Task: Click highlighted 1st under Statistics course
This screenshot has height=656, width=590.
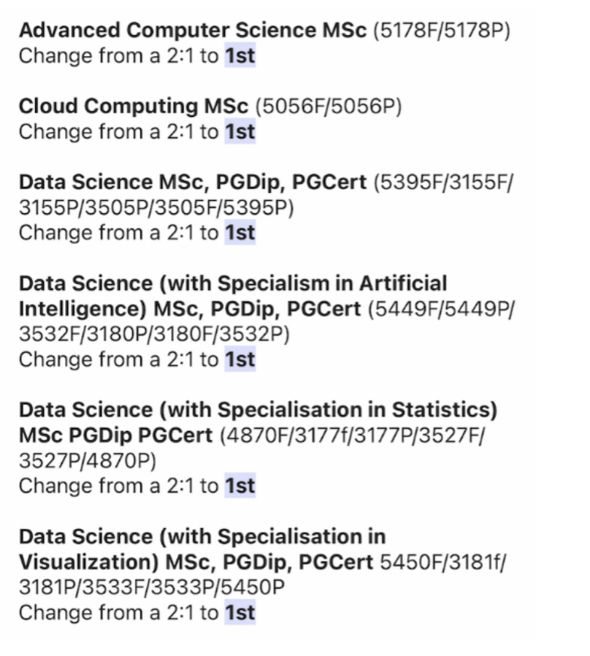Action: pos(240,486)
